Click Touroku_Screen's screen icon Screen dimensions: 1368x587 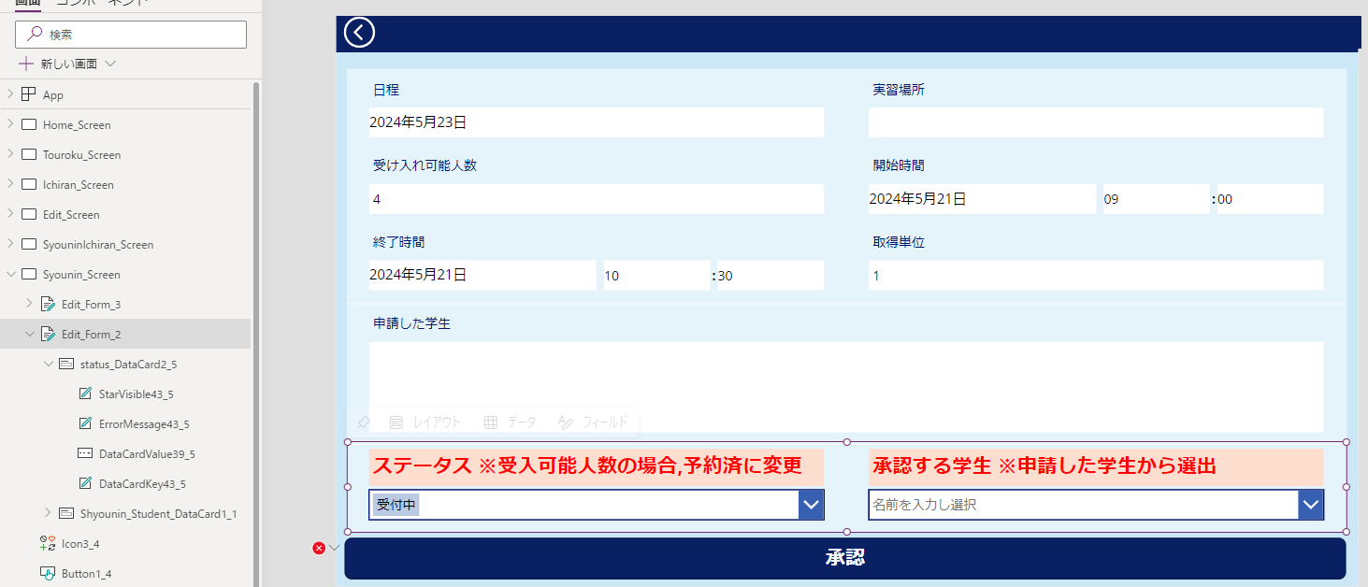pos(28,154)
